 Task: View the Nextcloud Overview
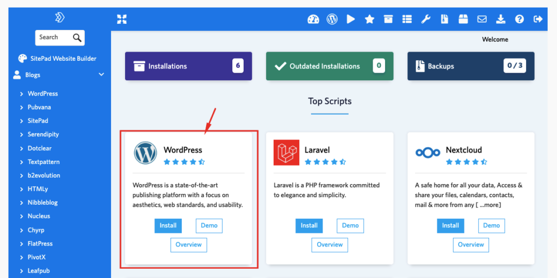pyautogui.click(x=471, y=245)
